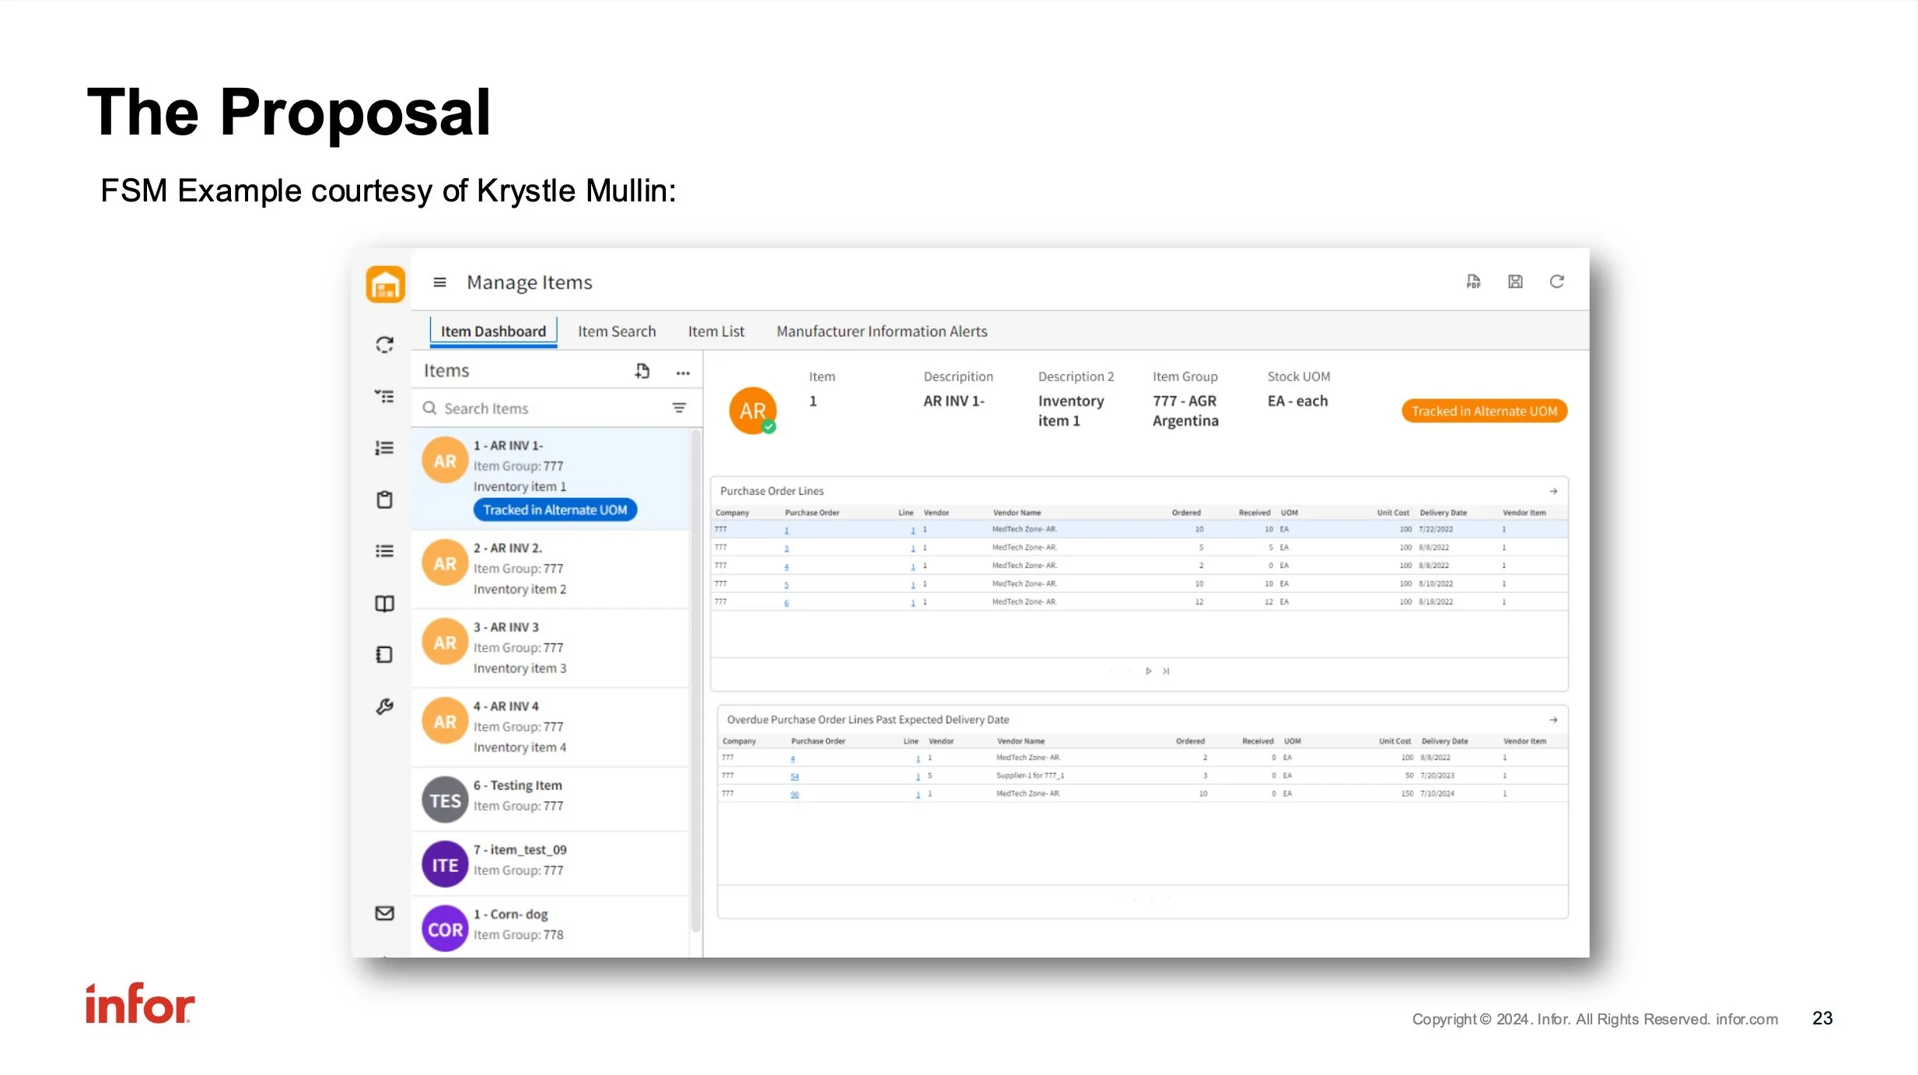Open the hamburger menu beside Manage Items
Image resolution: width=1918 pixels, height=1075 pixels.
click(439, 282)
